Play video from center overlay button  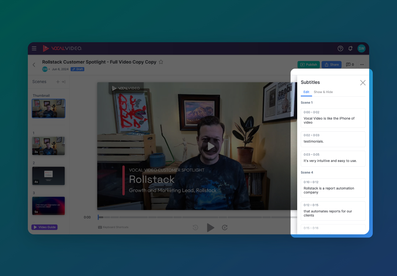(x=211, y=146)
